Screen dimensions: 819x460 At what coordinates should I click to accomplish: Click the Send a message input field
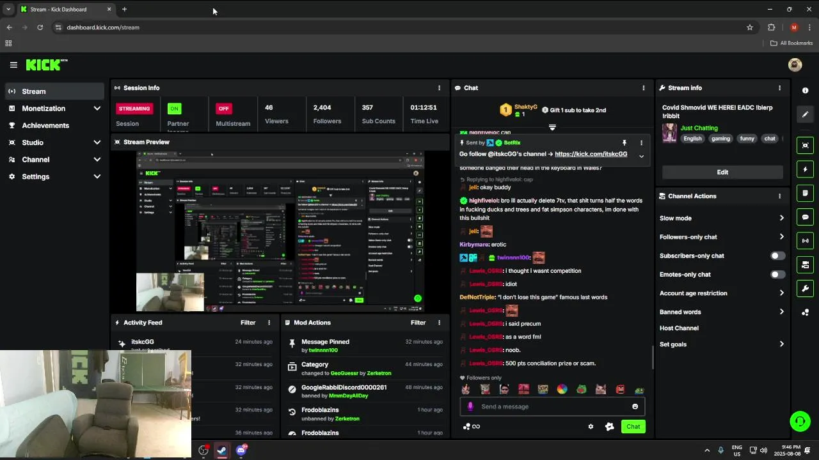coord(553,406)
